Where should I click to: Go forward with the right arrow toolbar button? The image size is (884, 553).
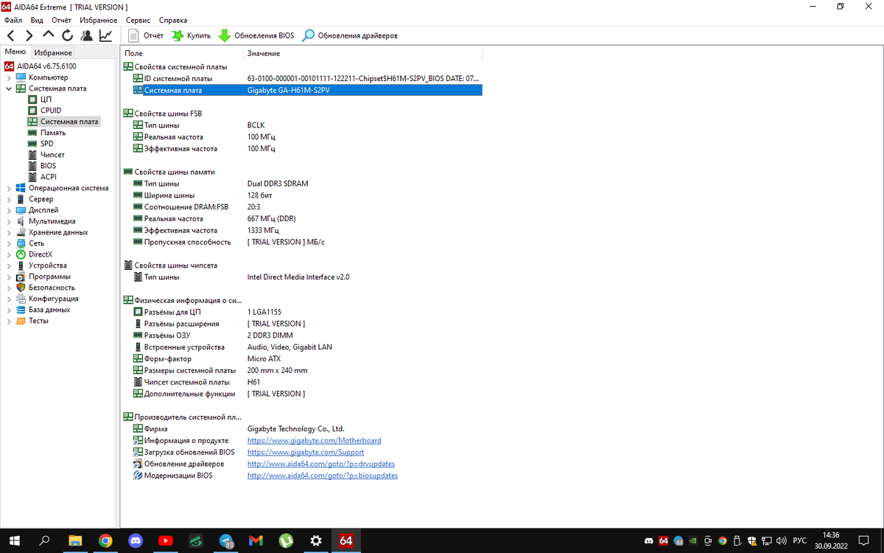tap(29, 35)
